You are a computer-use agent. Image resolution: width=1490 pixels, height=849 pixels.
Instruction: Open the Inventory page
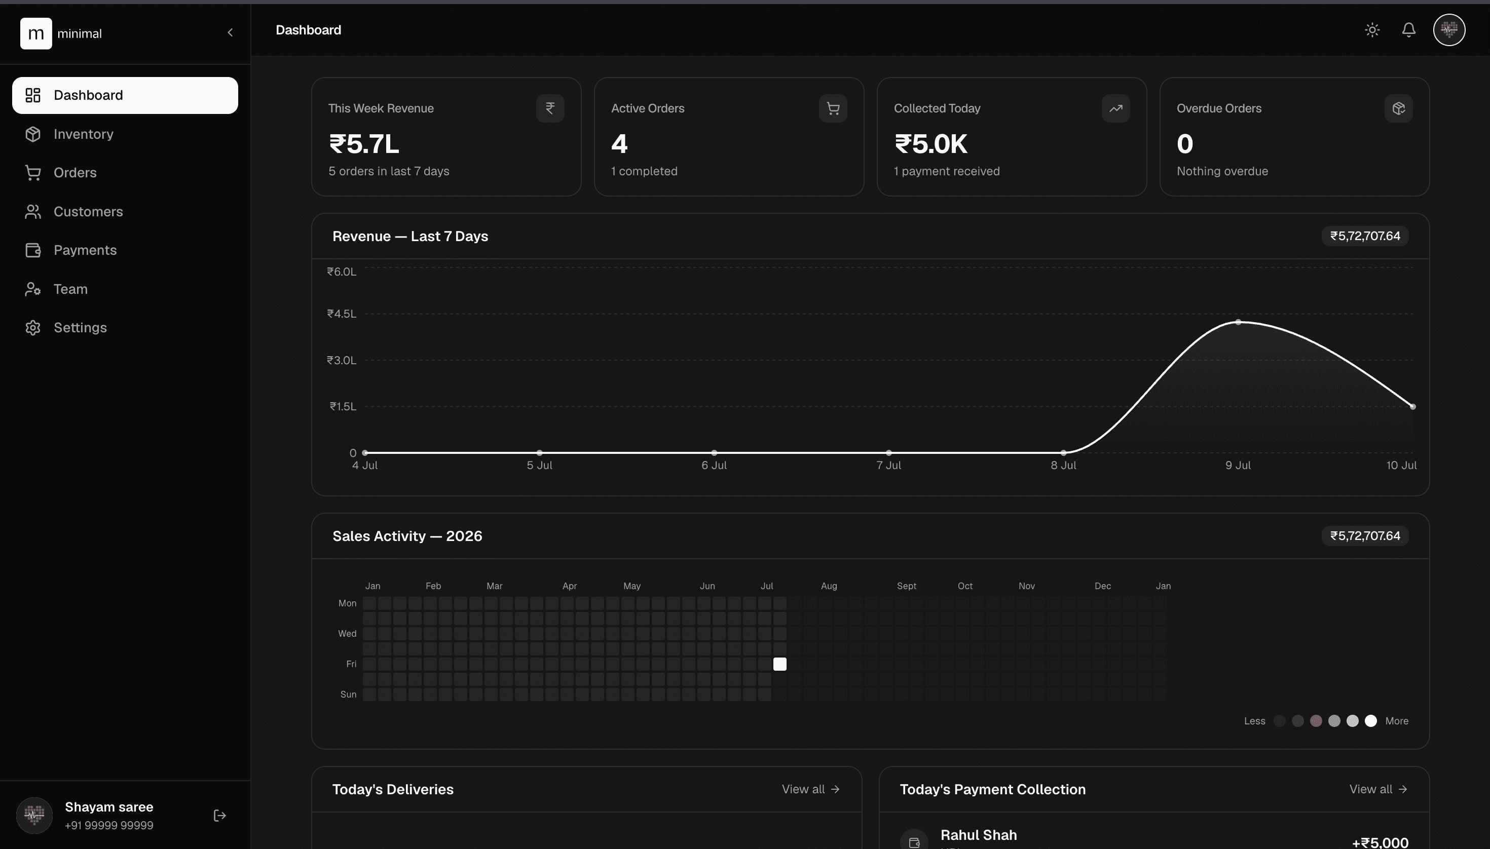coord(125,134)
